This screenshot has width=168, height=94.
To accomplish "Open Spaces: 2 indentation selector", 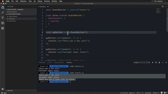I will (132, 93).
